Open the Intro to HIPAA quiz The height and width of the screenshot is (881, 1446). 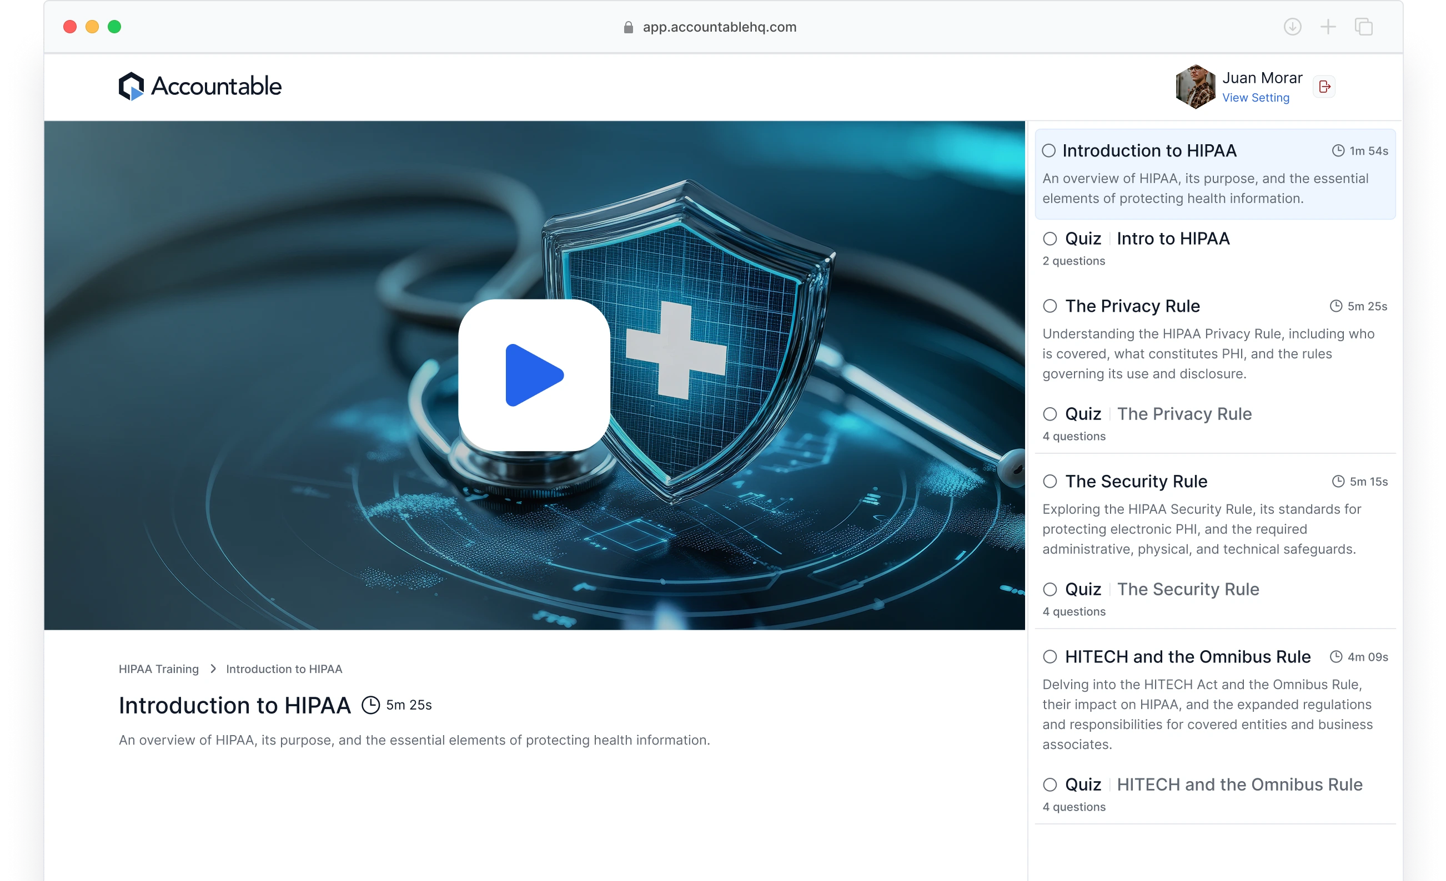click(x=1173, y=239)
